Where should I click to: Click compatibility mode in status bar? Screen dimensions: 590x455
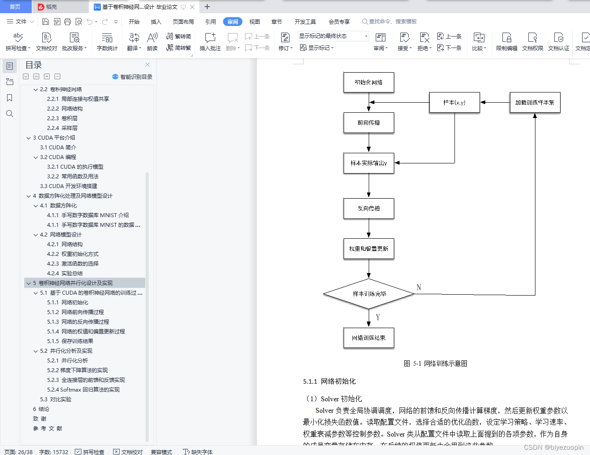point(161,452)
